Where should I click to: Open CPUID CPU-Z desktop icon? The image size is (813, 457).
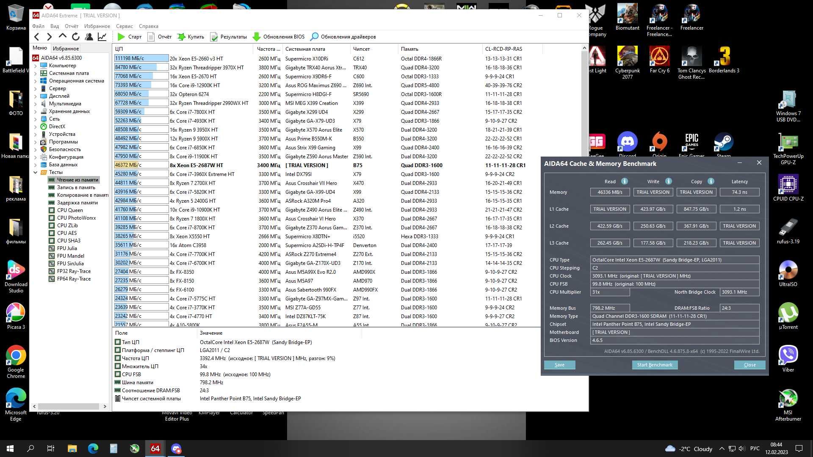tap(788, 188)
